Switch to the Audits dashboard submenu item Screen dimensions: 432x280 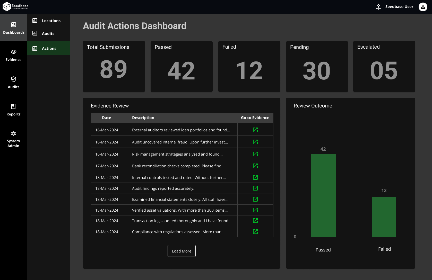coord(48,33)
